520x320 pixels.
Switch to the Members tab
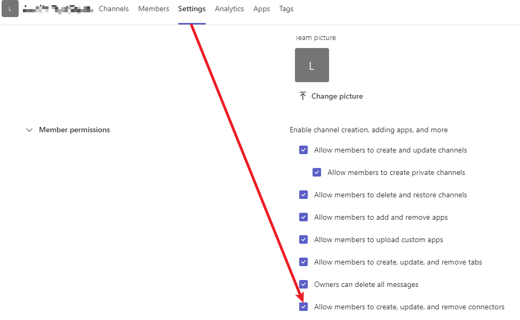click(x=154, y=9)
